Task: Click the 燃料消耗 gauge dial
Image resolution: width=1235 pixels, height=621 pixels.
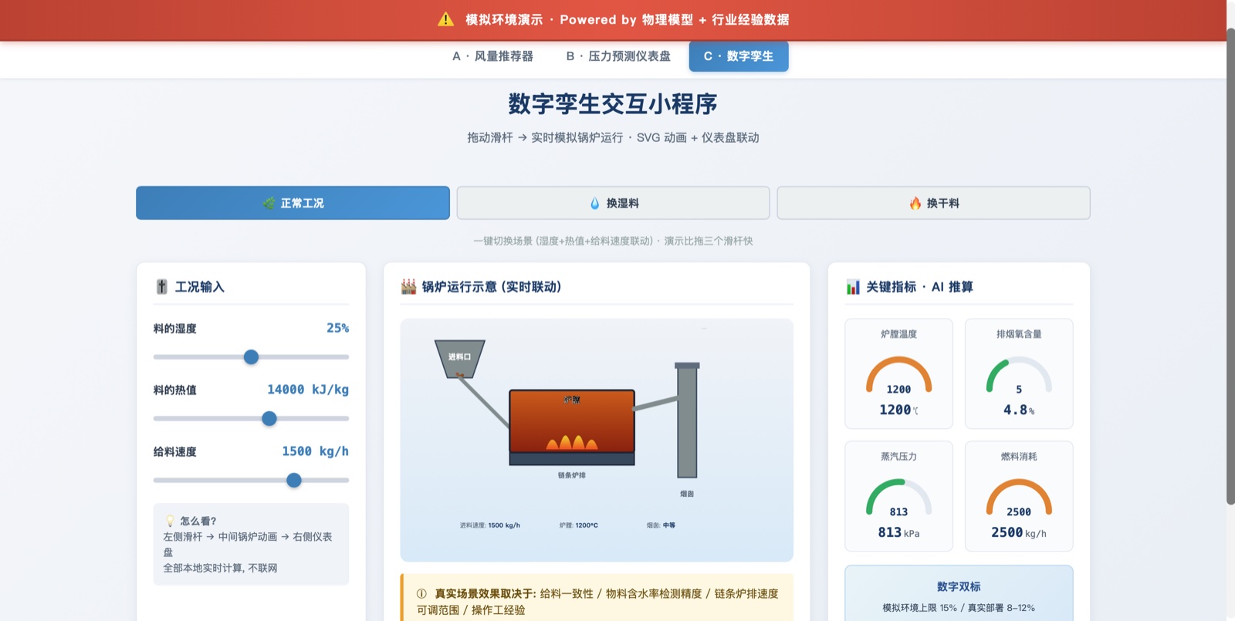Action: point(1019,498)
